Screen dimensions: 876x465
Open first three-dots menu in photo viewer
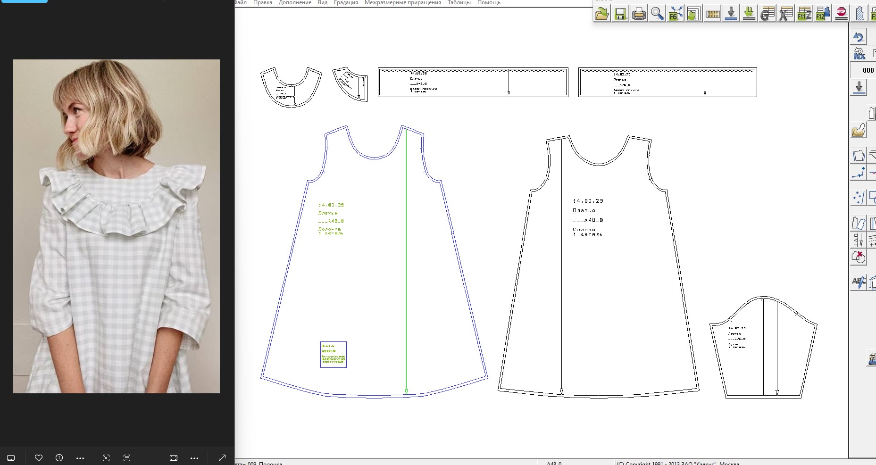[x=80, y=458]
